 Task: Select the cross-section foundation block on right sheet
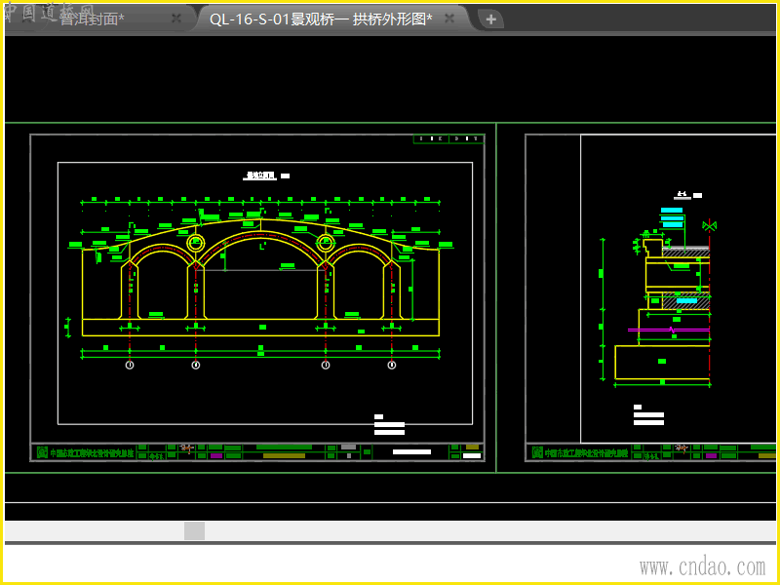pos(662,362)
